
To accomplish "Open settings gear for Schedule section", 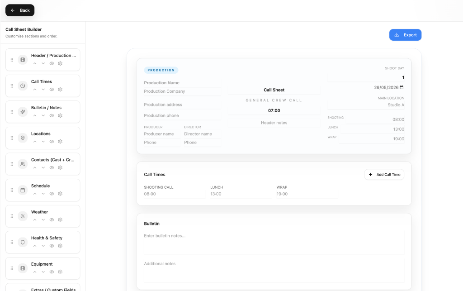I will click(x=60, y=194).
